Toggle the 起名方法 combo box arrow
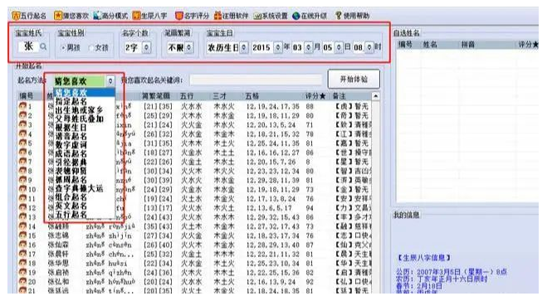The image size is (552, 301). pyautogui.click(x=110, y=81)
